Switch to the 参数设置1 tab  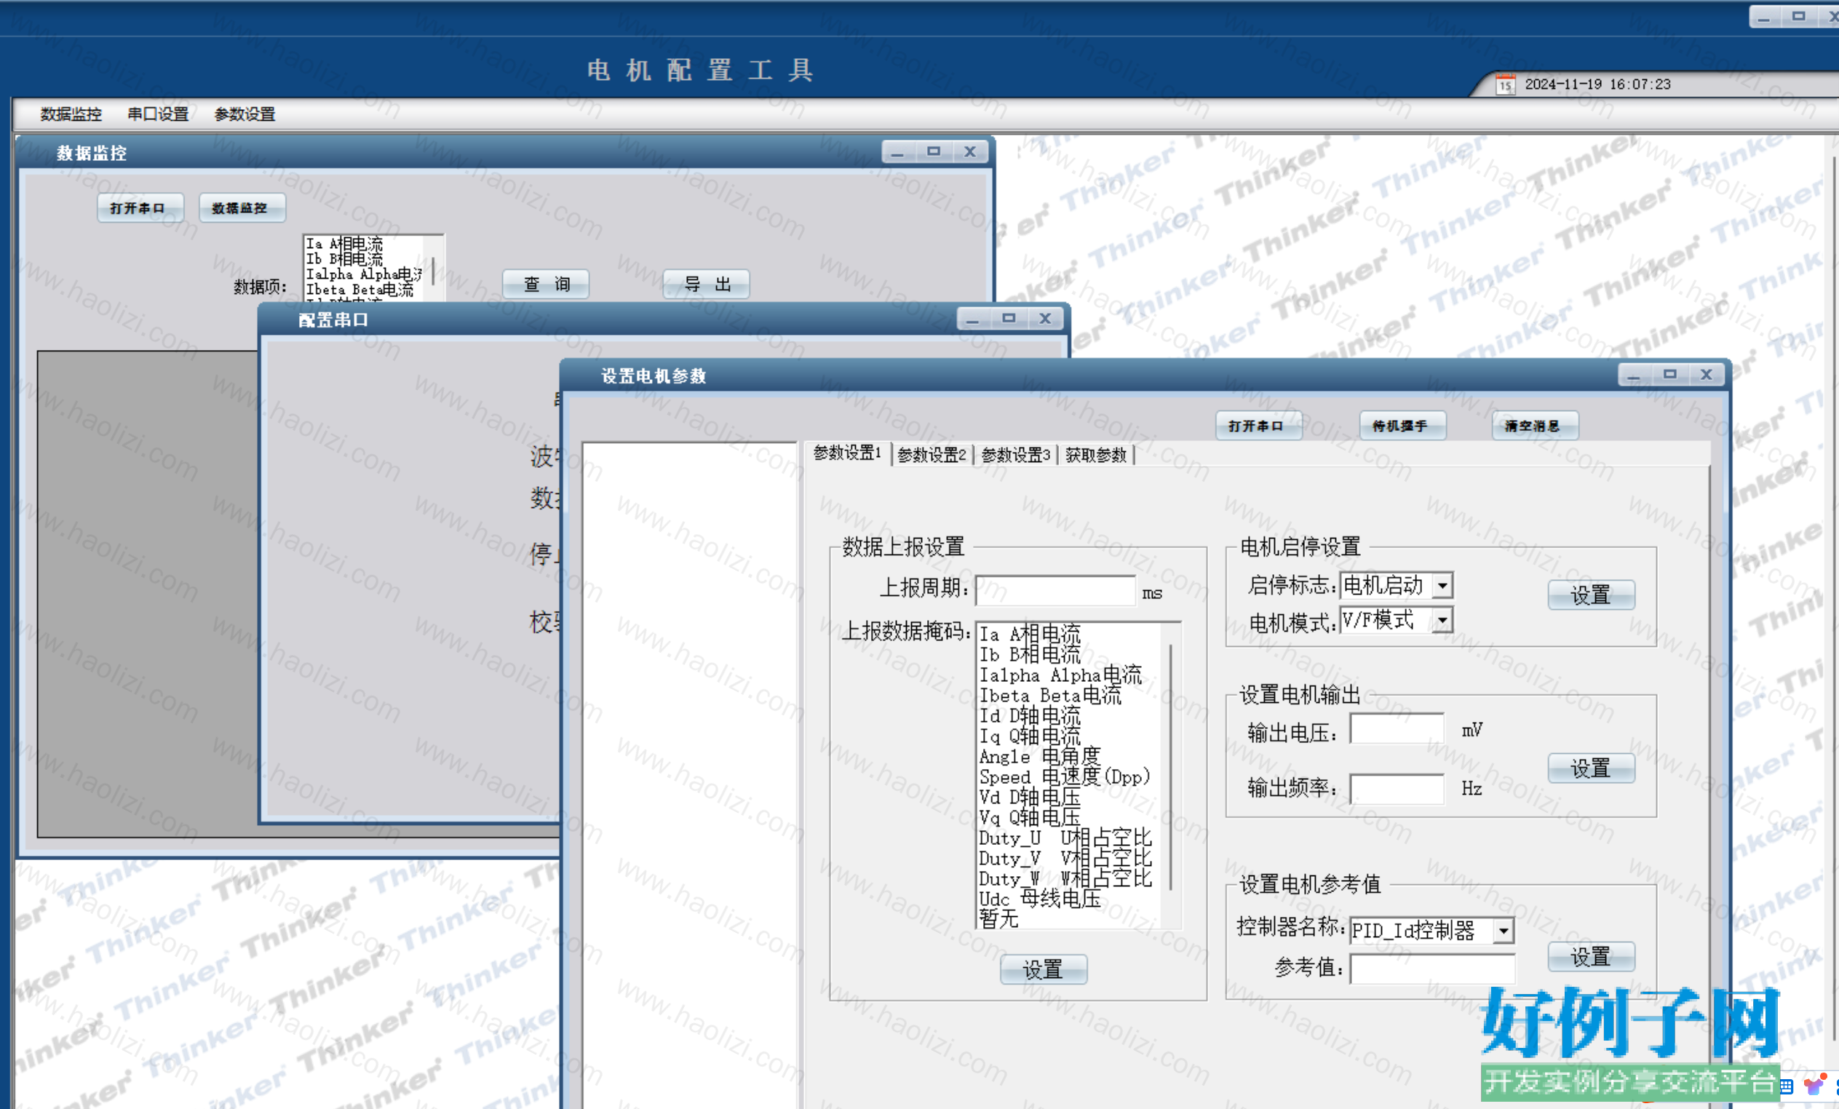tap(847, 453)
